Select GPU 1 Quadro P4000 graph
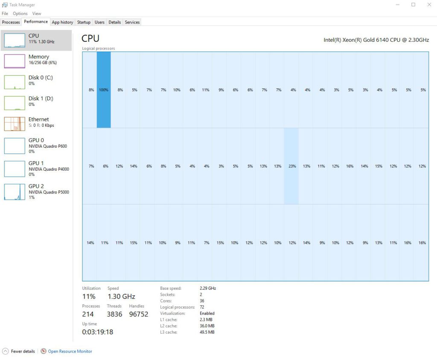This screenshot has height=358, width=437. (x=15, y=169)
